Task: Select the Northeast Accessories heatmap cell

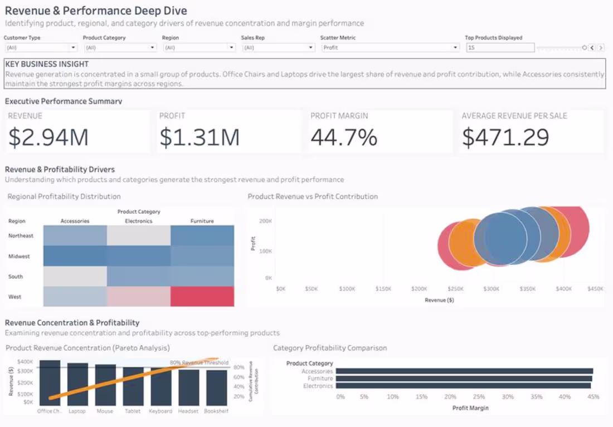Action: pyautogui.click(x=75, y=235)
